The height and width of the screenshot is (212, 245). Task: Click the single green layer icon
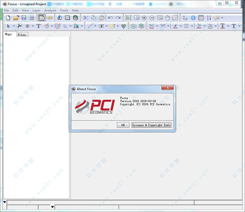[134, 26]
